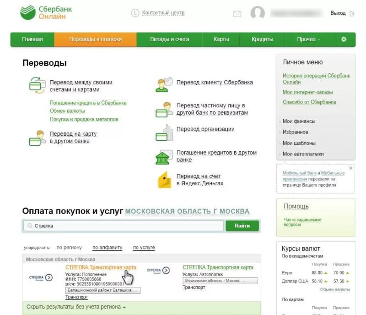The height and width of the screenshot is (315, 366).
Task: Click the icon for transfer between own accounts
Action: [38, 85]
